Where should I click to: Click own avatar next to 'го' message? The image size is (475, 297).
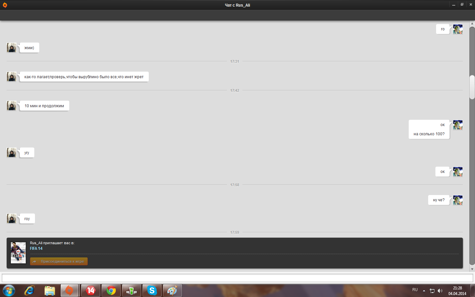click(x=458, y=29)
